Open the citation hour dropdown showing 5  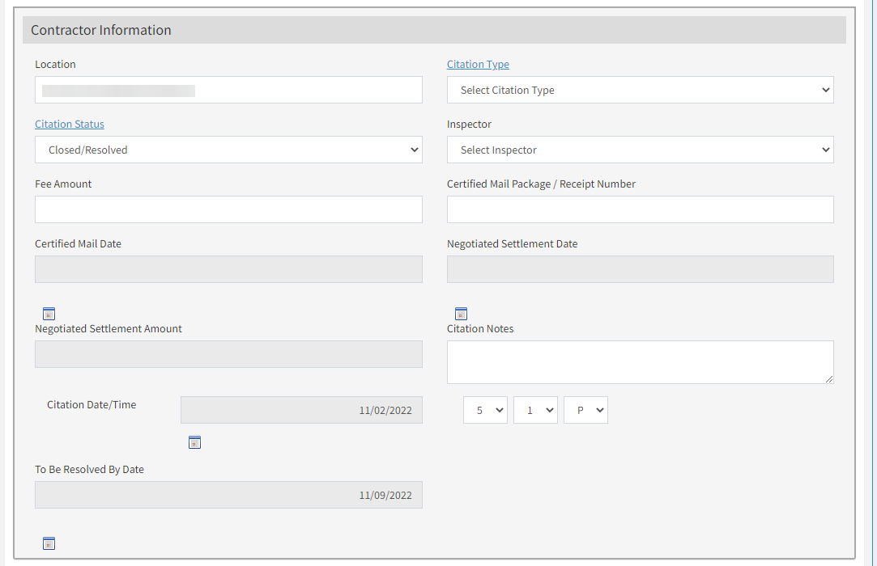coord(485,410)
